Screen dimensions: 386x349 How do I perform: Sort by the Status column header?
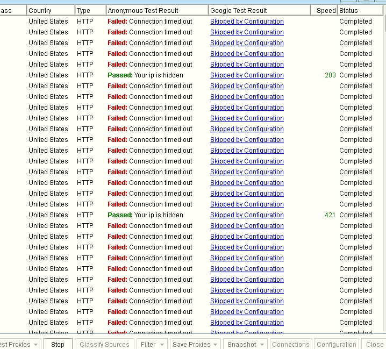(x=360, y=11)
